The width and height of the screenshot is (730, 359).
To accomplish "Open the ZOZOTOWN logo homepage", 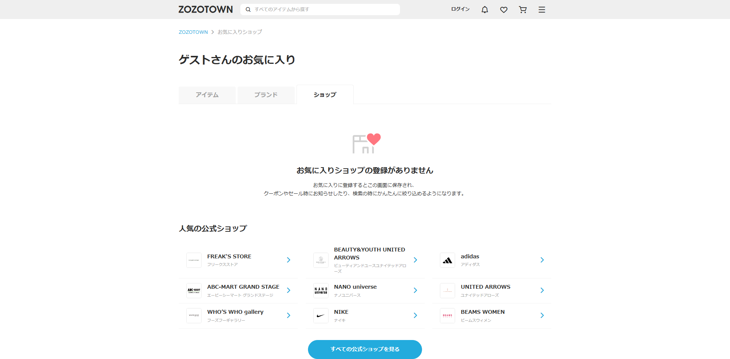I will [205, 9].
